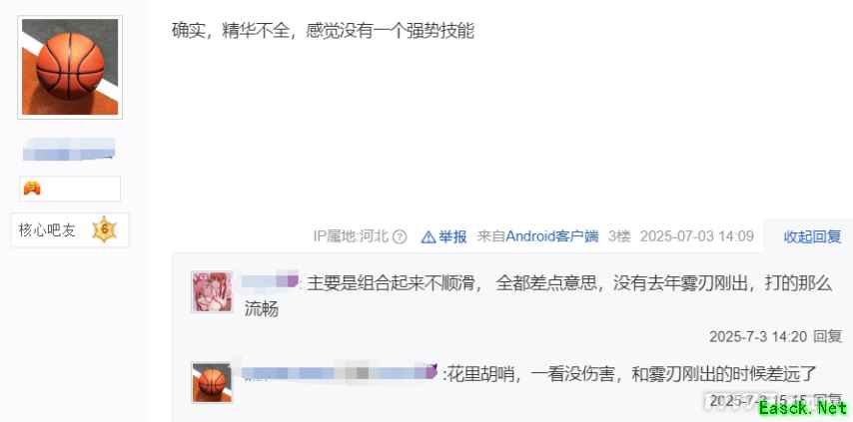Viewport: 853px width, 422px height.
Task: Open the Android客户端 link
Action: click(552, 236)
